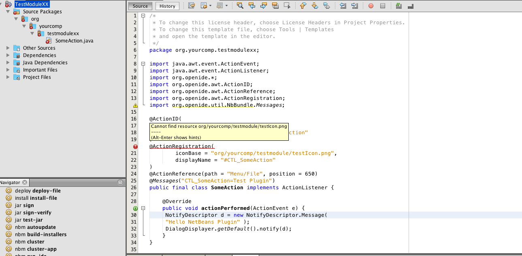This screenshot has height=256, width=522.
Task: Toggle Rectangular Selection mode
Action: 287,6
